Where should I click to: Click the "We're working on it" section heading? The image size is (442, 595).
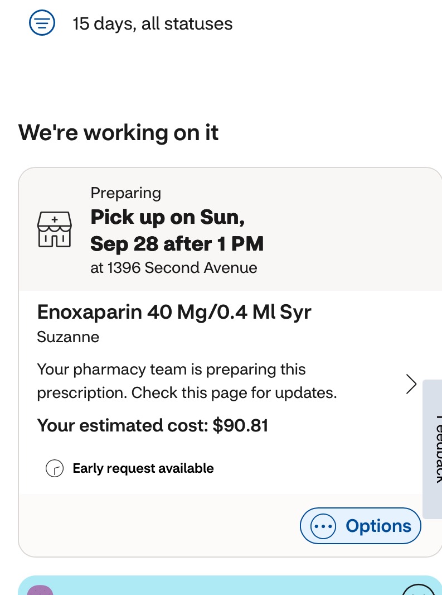pos(118,133)
